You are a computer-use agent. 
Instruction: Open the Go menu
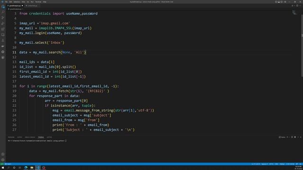(x=28, y=2)
